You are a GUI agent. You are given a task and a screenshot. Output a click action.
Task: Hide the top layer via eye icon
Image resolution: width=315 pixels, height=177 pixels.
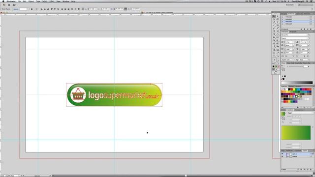pos(282,154)
